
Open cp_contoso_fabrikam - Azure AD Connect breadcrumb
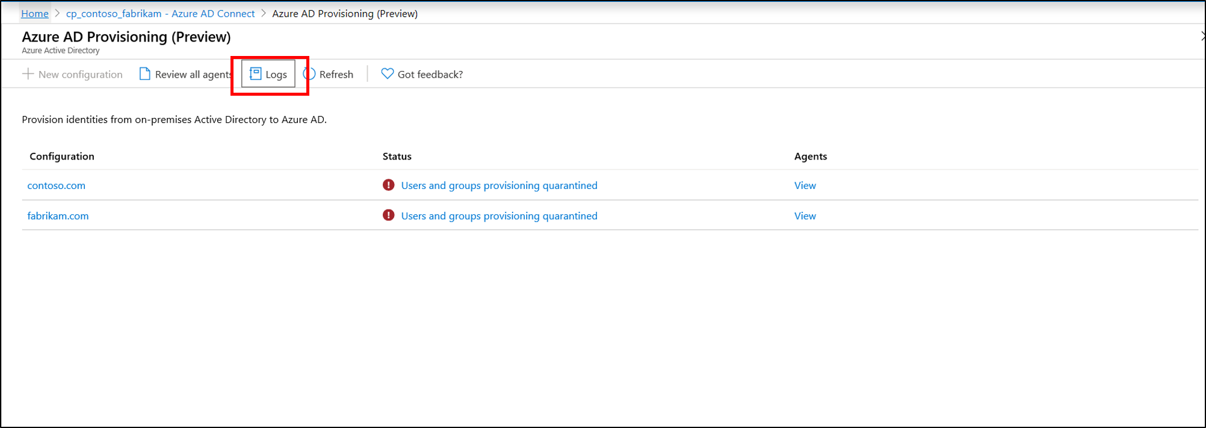click(x=160, y=13)
